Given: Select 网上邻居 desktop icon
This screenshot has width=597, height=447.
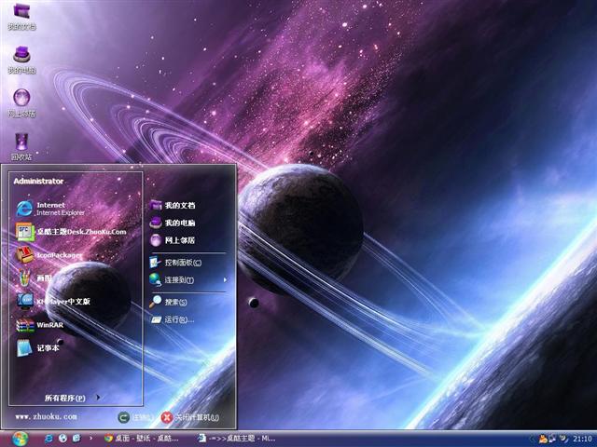Looking at the screenshot, I should (x=21, y=101).
